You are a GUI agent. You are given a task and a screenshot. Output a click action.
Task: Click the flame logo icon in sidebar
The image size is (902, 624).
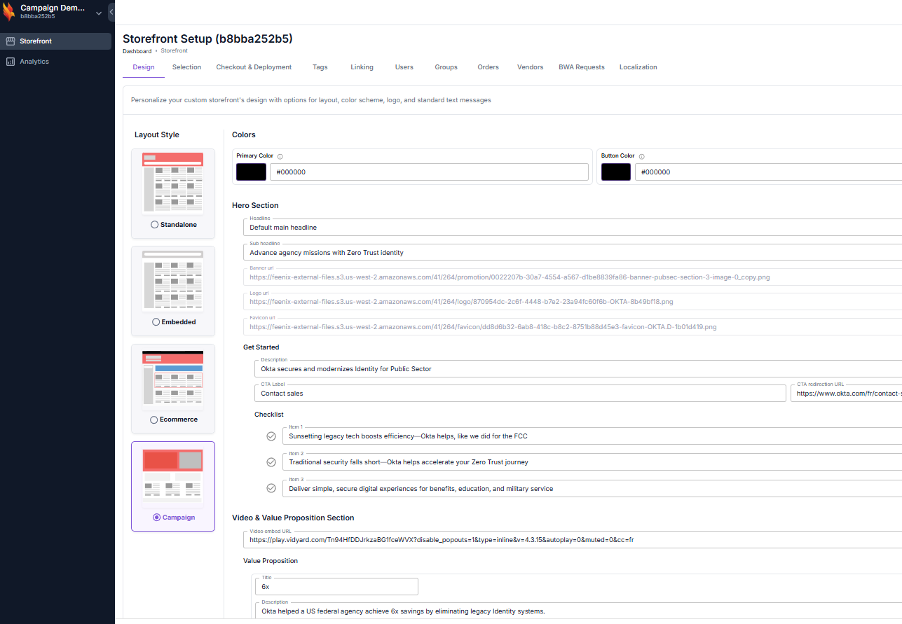pyautogui.click(x=9, y=12)
